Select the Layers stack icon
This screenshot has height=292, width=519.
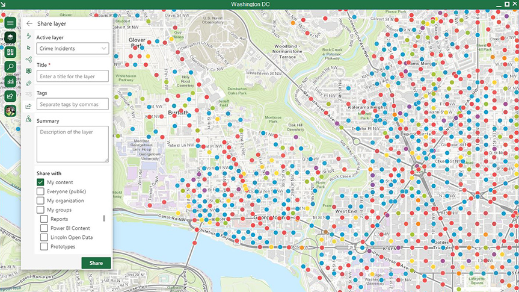tap(10, 37)
